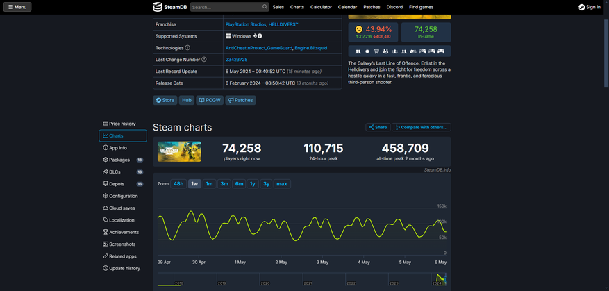Click the Windows logo icon

(228, 36)
